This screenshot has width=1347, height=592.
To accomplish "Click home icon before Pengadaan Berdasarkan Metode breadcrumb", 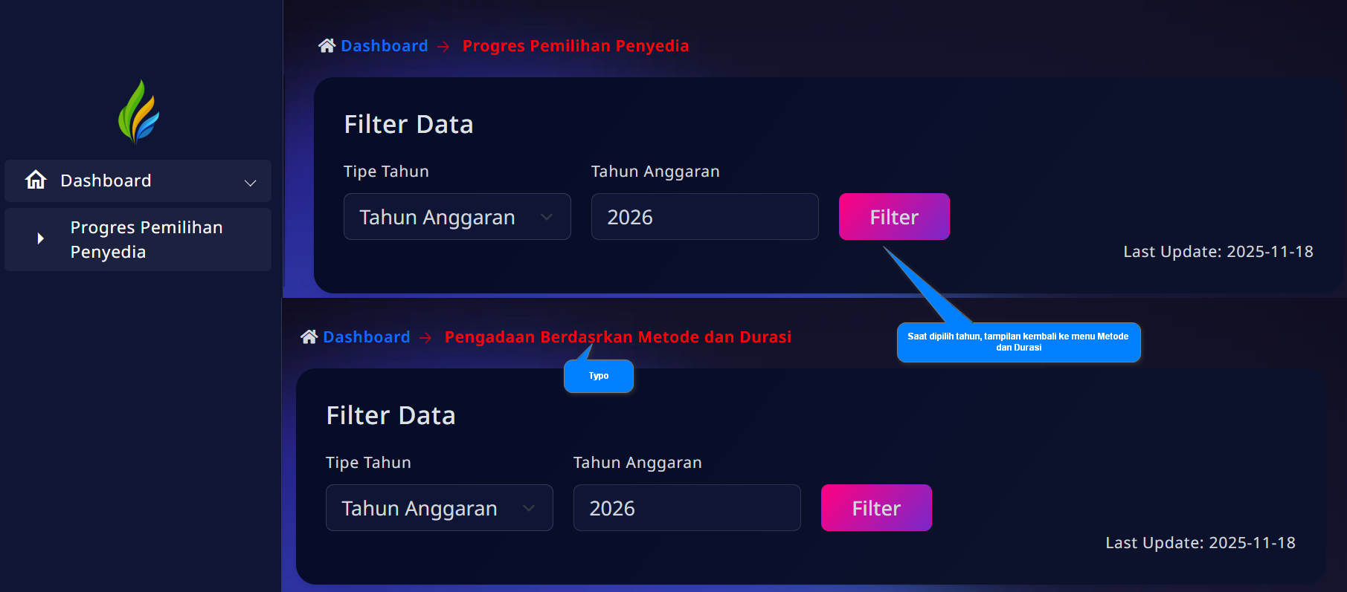I will tap(309, 337).
